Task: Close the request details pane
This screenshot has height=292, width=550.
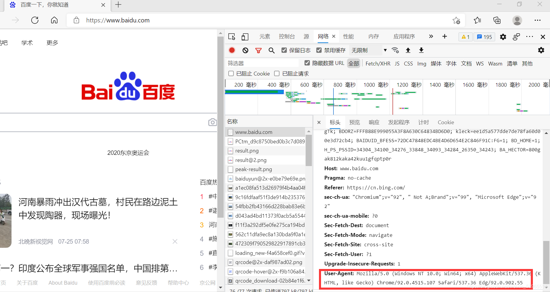Action: tap(319, 122)
